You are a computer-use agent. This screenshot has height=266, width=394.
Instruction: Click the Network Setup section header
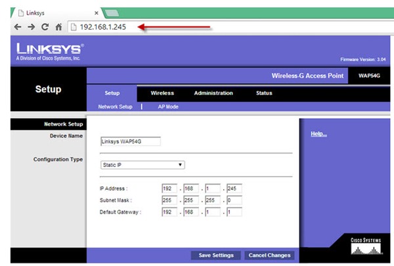(x=64, y=124)
